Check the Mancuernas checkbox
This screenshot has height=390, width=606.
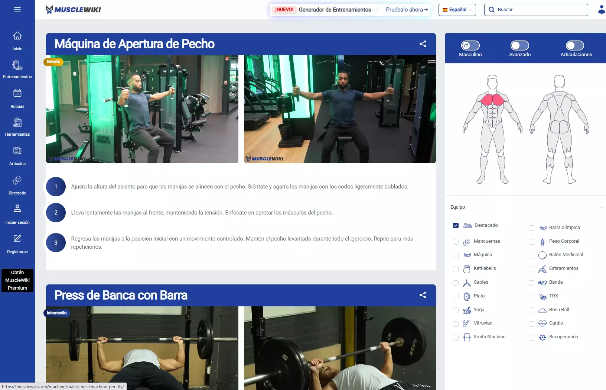pyautogui.click(x=456, y=242)
